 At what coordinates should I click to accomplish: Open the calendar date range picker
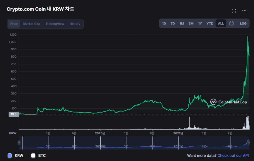pos(231,24)
